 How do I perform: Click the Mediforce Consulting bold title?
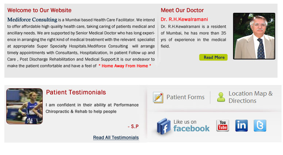pyautogui.click(x=32, y=20)
